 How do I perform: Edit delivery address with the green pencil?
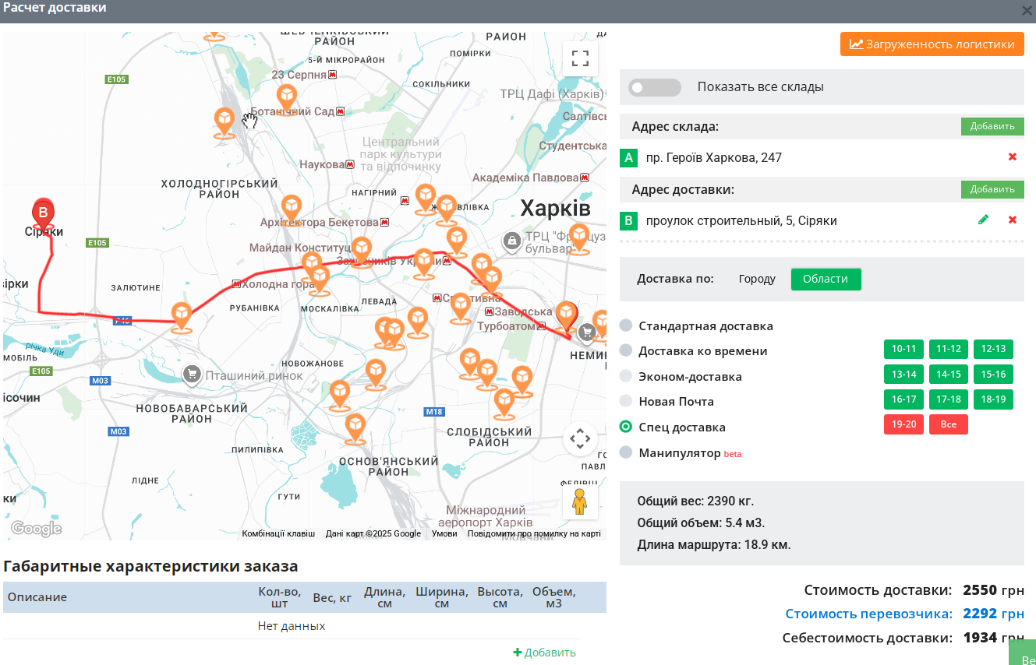pyautogui.click(x=984, y=220)
